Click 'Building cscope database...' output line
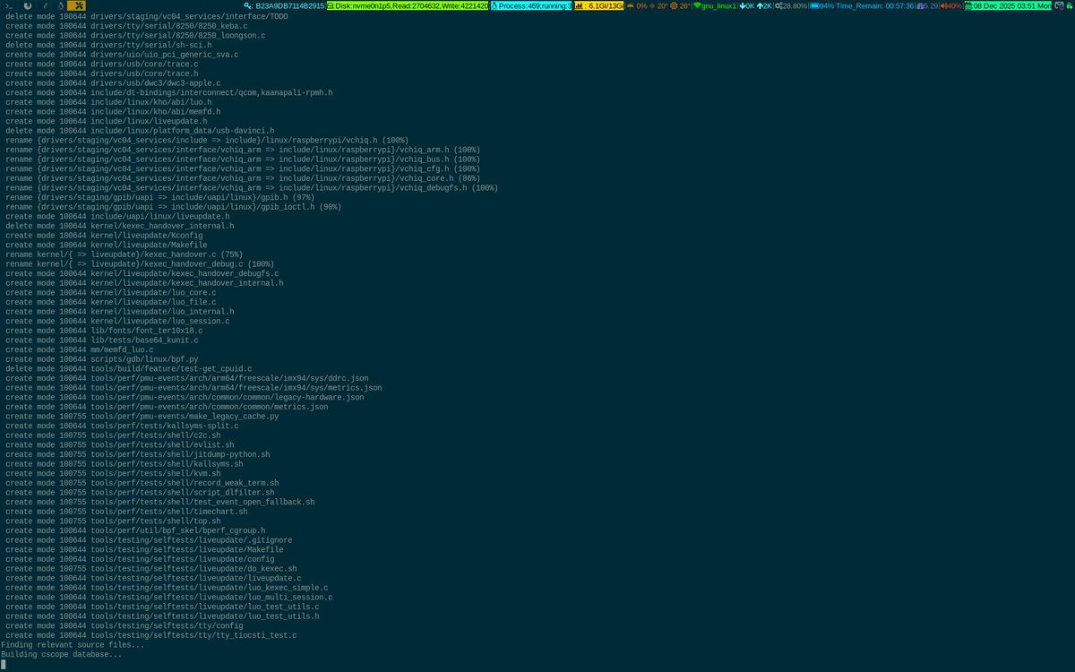The image size is (1075, 672). tap(61, 654)
